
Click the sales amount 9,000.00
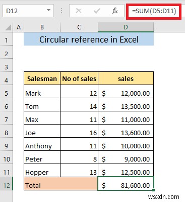pyautogui.click(x=126, y=157)
